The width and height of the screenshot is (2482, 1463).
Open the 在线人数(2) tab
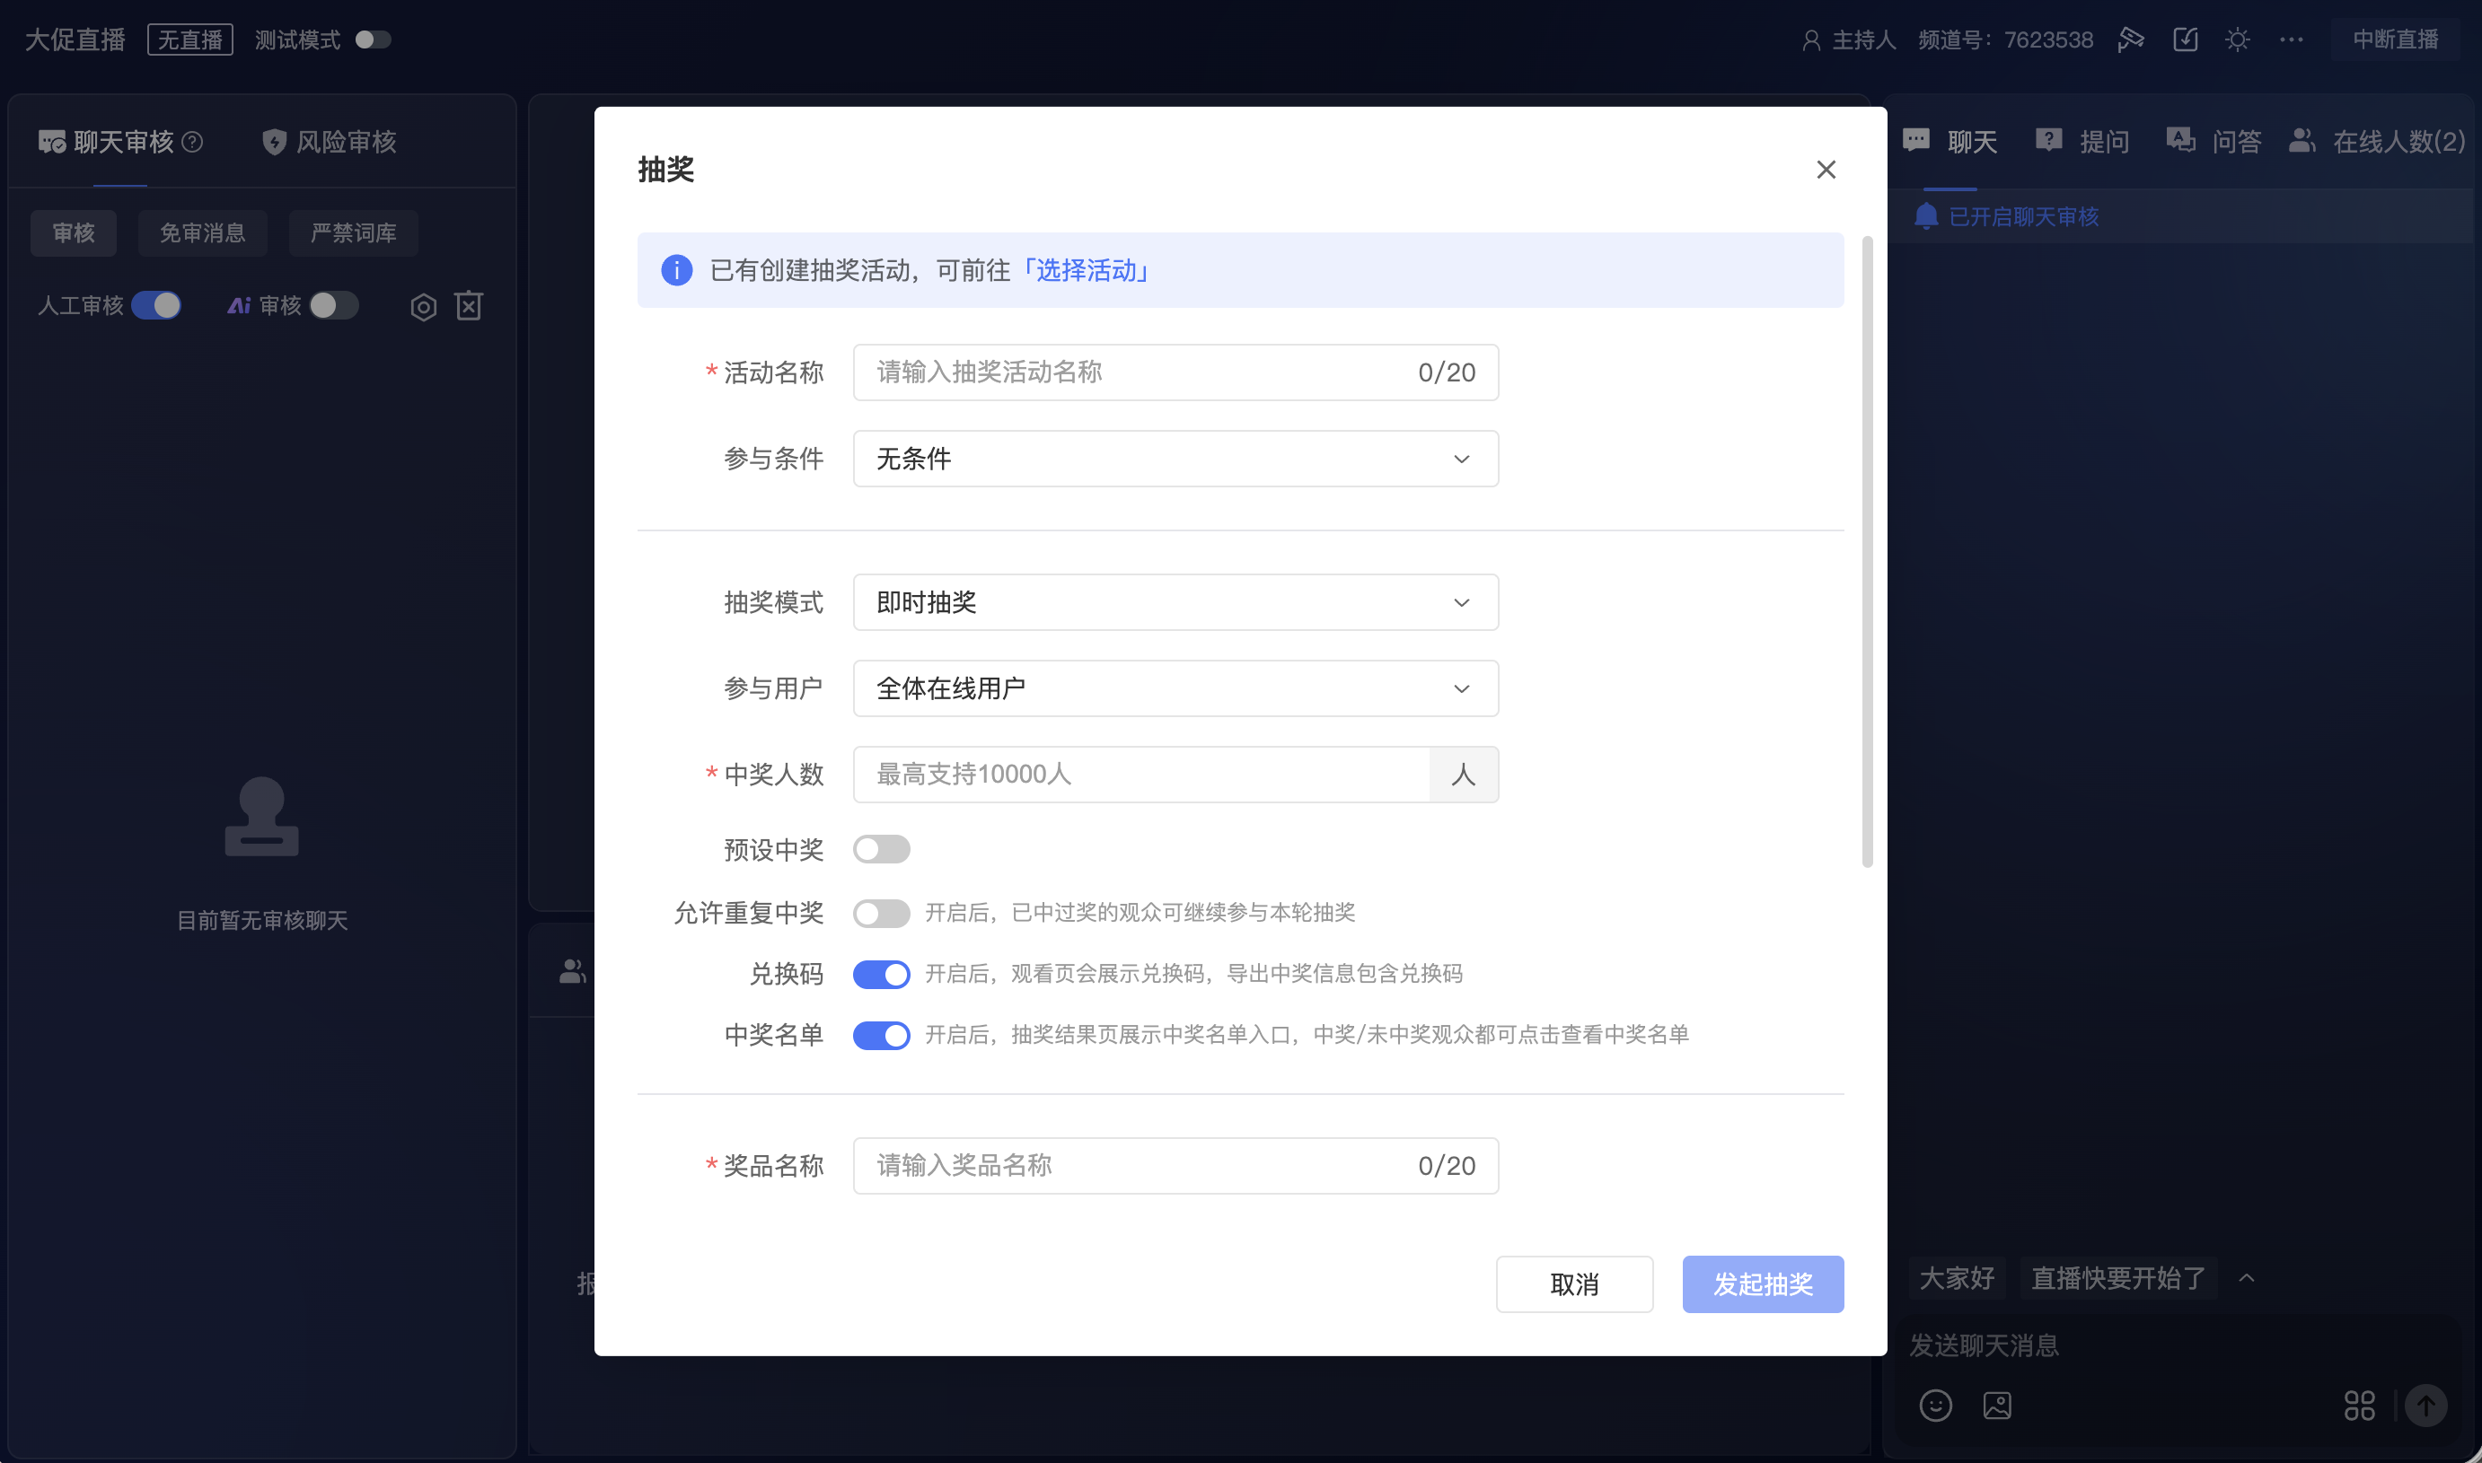tap(2376, 142)
